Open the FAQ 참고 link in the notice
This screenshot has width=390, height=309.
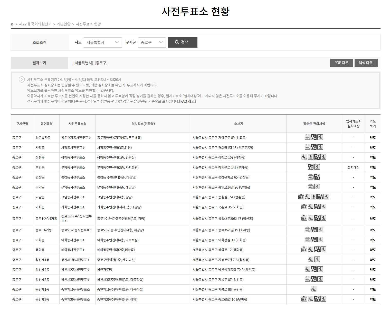187,101
